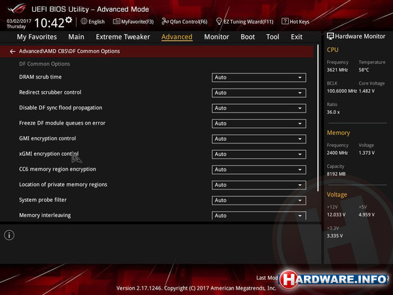
Task: Select Disable DF sync flood propagation label
Action: 61,108
